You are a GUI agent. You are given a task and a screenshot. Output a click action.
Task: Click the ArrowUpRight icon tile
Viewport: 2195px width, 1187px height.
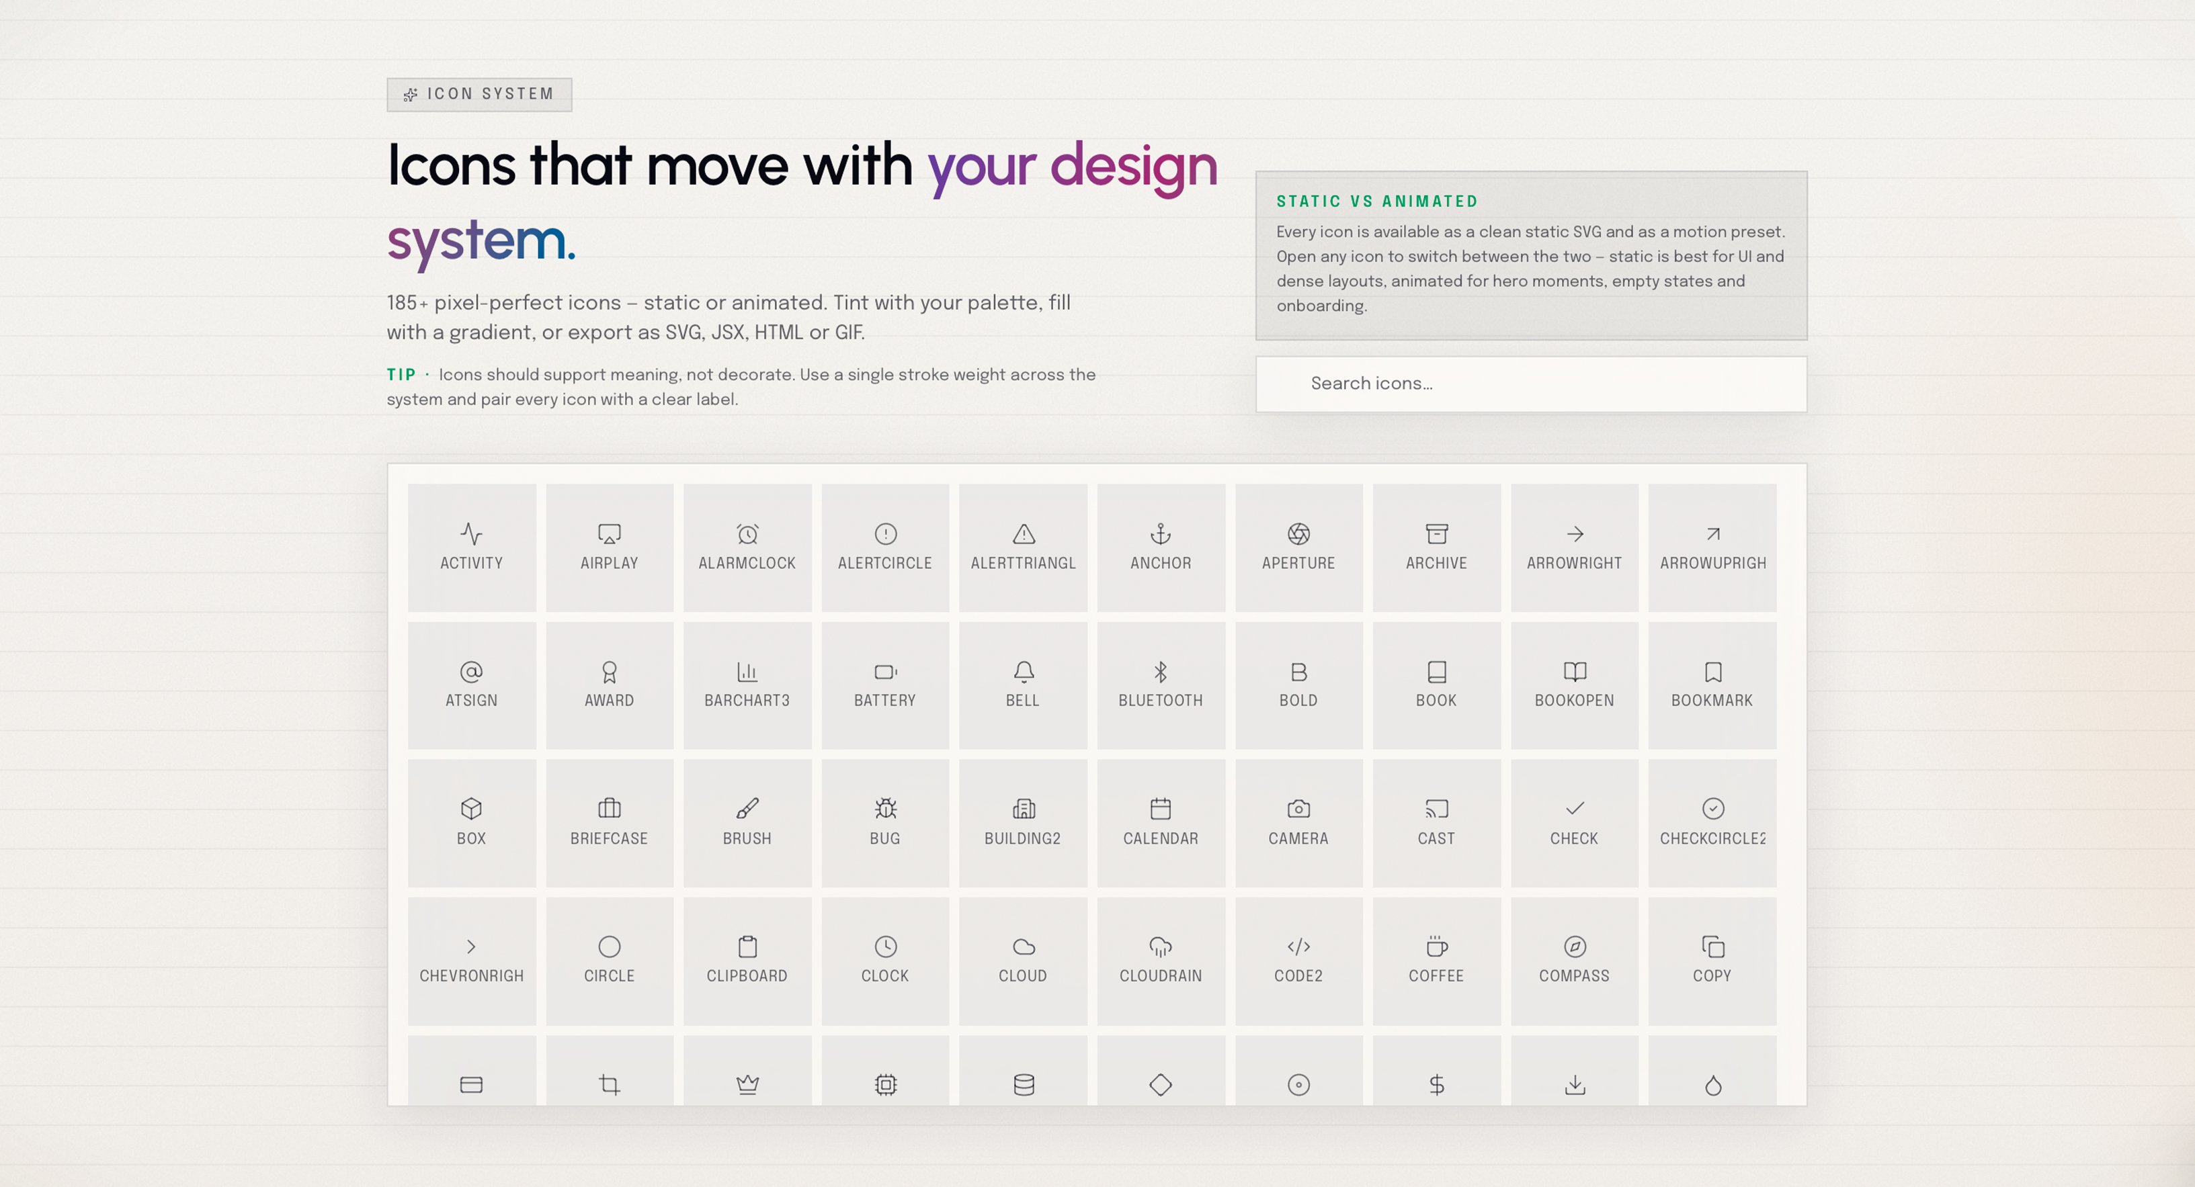click(x=1712, y=547)
